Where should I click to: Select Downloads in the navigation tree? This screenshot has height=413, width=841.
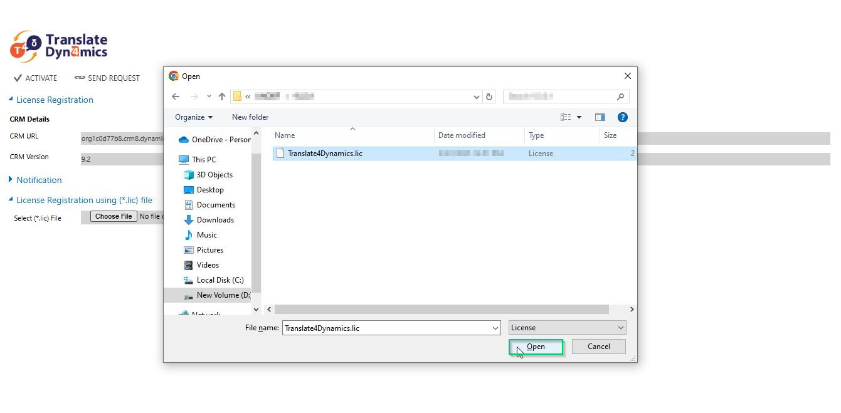215,220
